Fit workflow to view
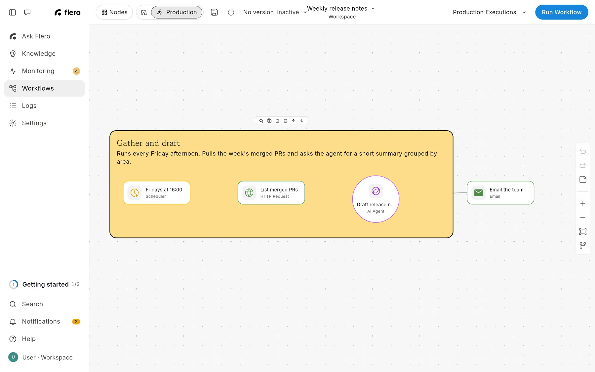This screenshot has height=372, width=595. tap(583, 231)
